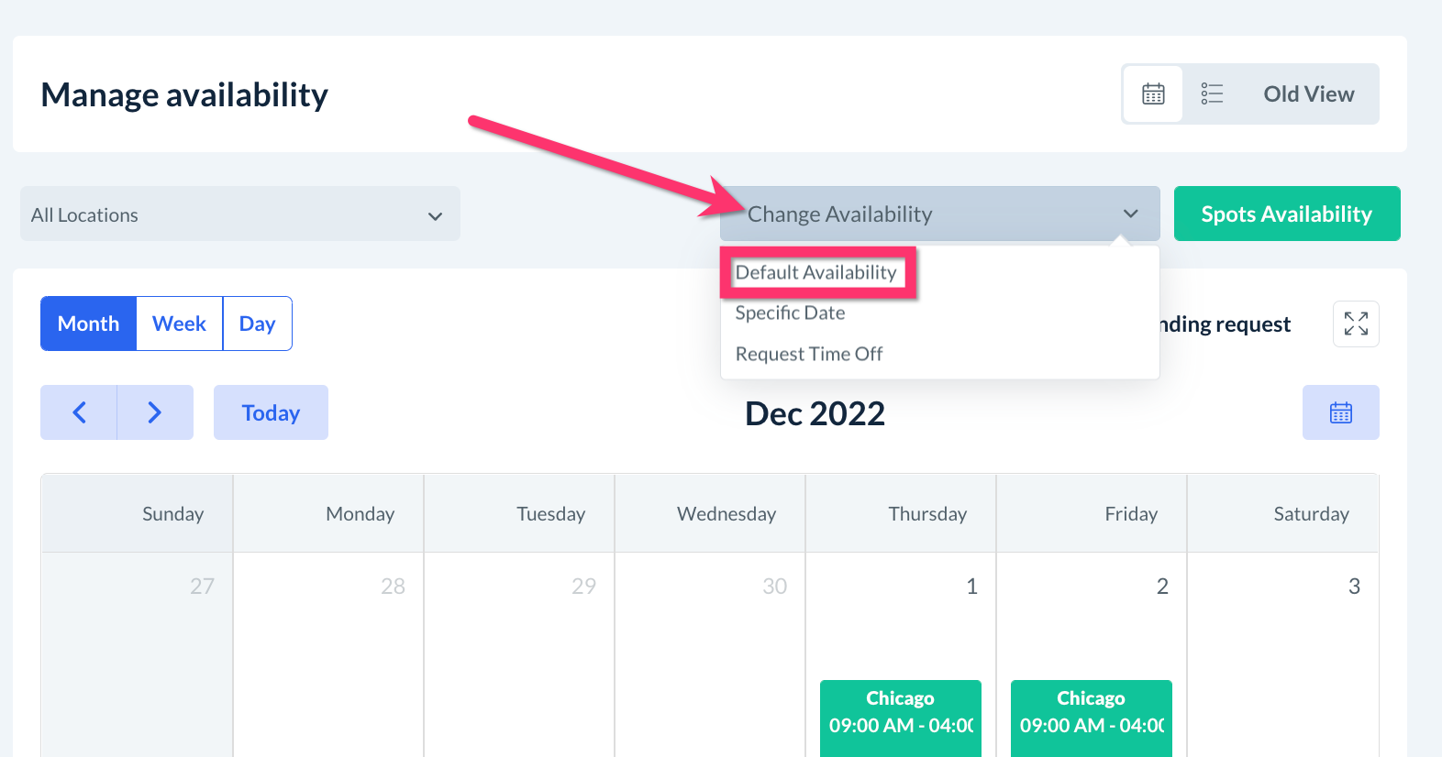Open the date picker calendar icon
Viewport: 1442px width, 757px height.
pos(1340,412)
